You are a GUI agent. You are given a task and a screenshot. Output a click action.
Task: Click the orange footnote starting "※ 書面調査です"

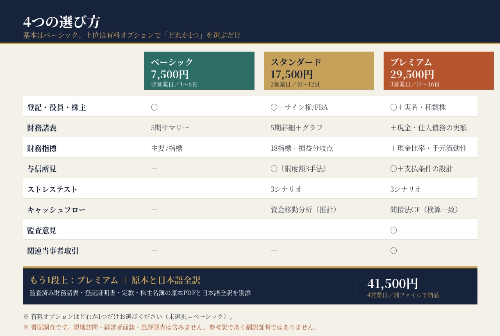tap(171, 327)
